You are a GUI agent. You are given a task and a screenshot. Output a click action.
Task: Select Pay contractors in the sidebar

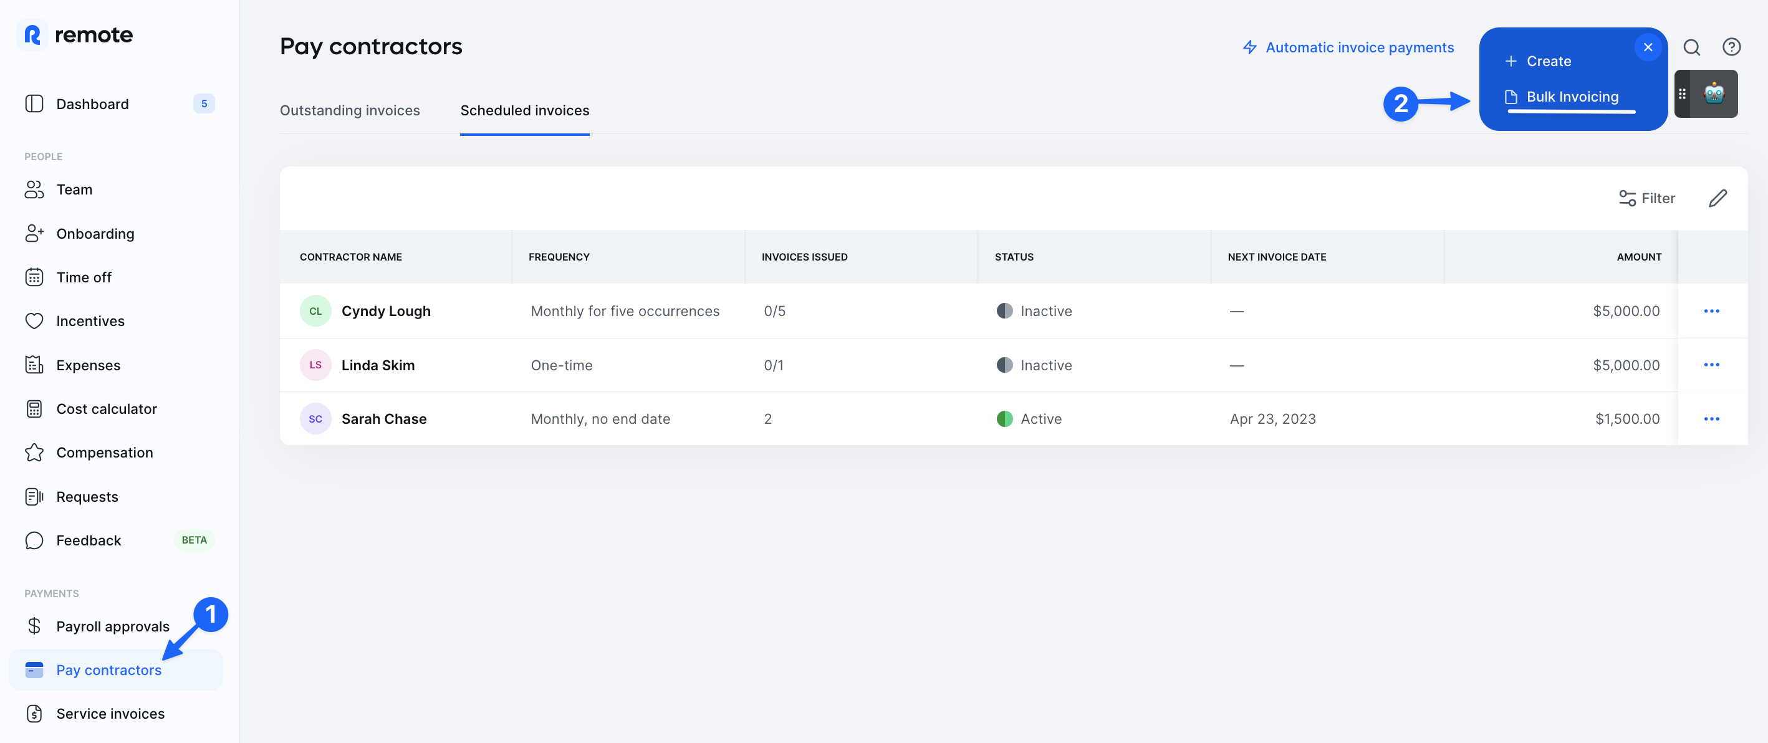[x=110, y=669]
